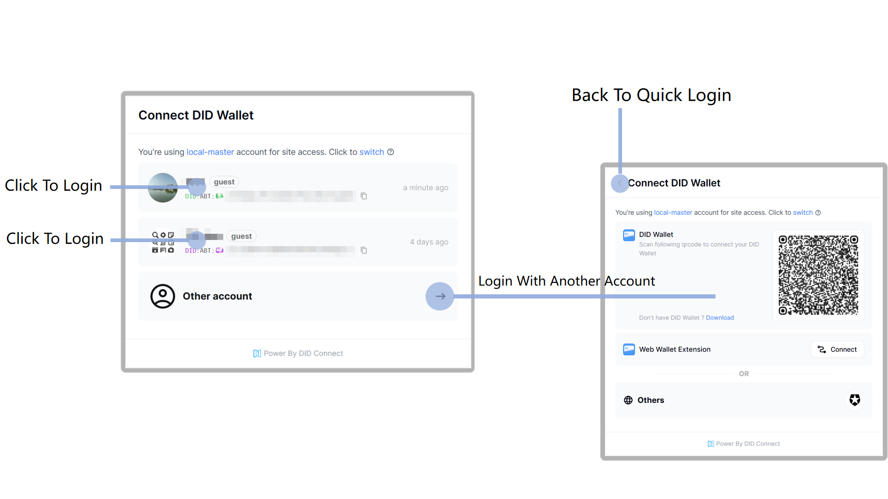Screen dimensions: 888x499
Task: Click the landscape avatar of first account
Action: tap(163, 188)
